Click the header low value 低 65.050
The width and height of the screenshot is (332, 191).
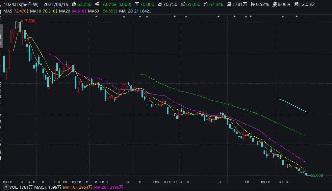coord(191,4)
